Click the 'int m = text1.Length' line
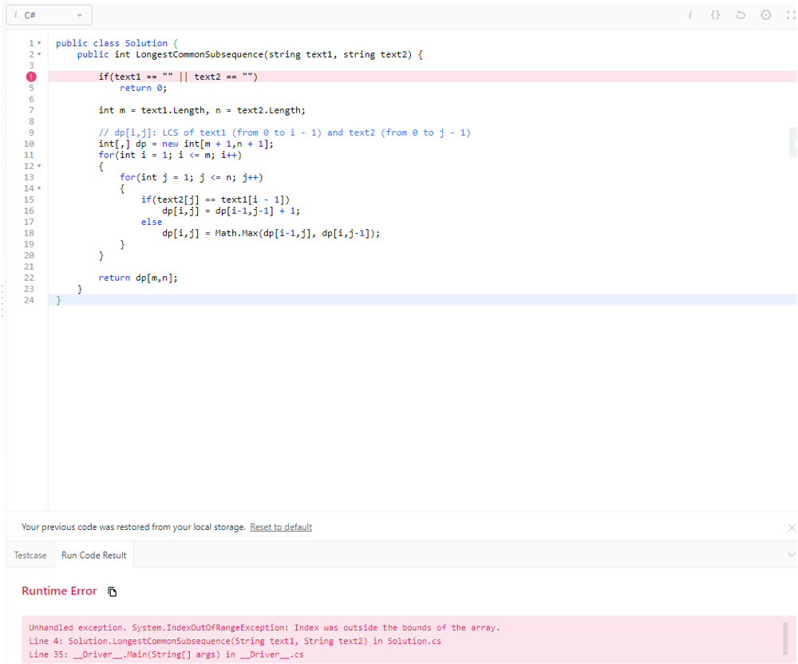The height and width of the screenshot is (664, 798). [202, 110]
